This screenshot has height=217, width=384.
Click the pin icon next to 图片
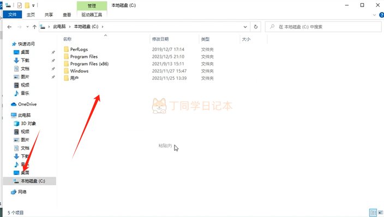[53, 77]
